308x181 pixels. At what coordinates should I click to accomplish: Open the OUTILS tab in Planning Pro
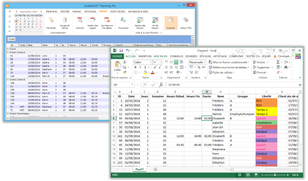point(103,12)
